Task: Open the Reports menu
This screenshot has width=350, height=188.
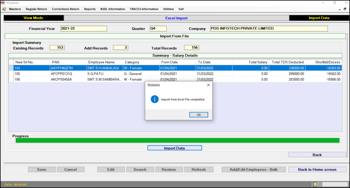Action: click(90, 9)
